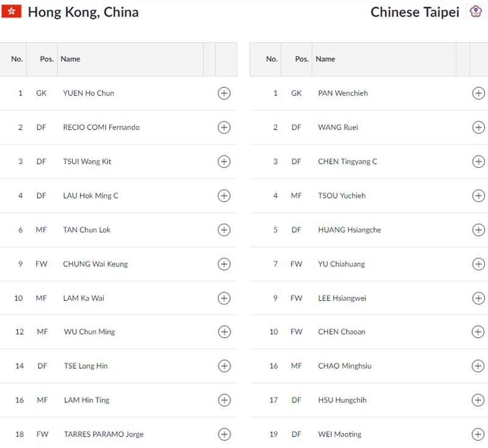The height and width of the screenshot is (448, 488).
Task: Sort Hong Kong table by Name header
Action: pyautogui.click(x=70, y=59)
